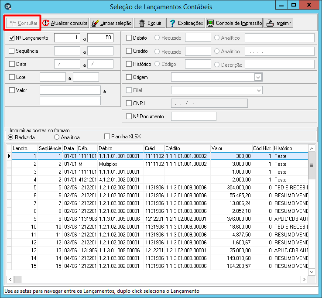Click the Multiplos cell in row 2
This screenshot has height=298, width=322.
tap(120, 164)
